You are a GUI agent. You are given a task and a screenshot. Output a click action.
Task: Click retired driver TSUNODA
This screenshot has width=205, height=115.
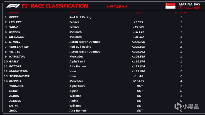click(16, 86)
